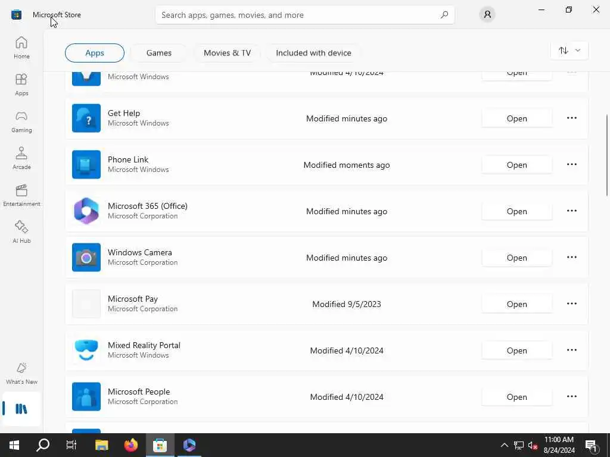This screenshot has height=457, width=610.
Task: Click the Mixed Reality Portal title
Action: 144,345
